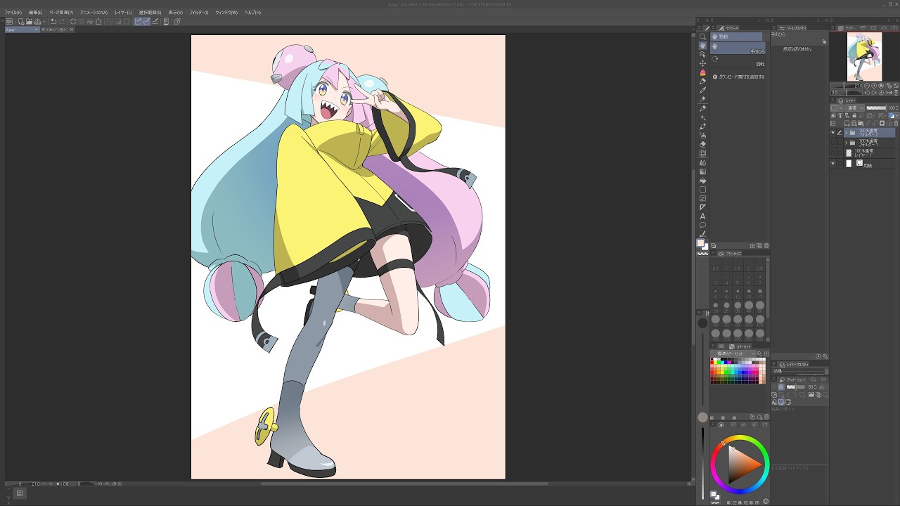Screen dimensions: 900x506
Task: Select the 手のひら sub tool
Action: pos(738,47)
